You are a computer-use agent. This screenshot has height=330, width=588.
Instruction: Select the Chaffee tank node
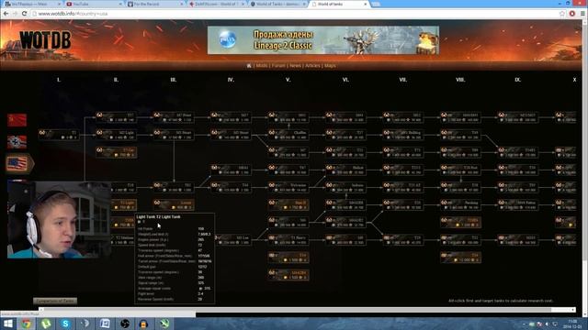(288, 135)
